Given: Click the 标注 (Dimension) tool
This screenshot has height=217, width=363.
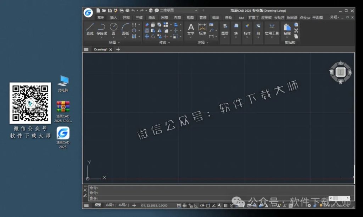Looking at the screenshot, I should point(202,29).
